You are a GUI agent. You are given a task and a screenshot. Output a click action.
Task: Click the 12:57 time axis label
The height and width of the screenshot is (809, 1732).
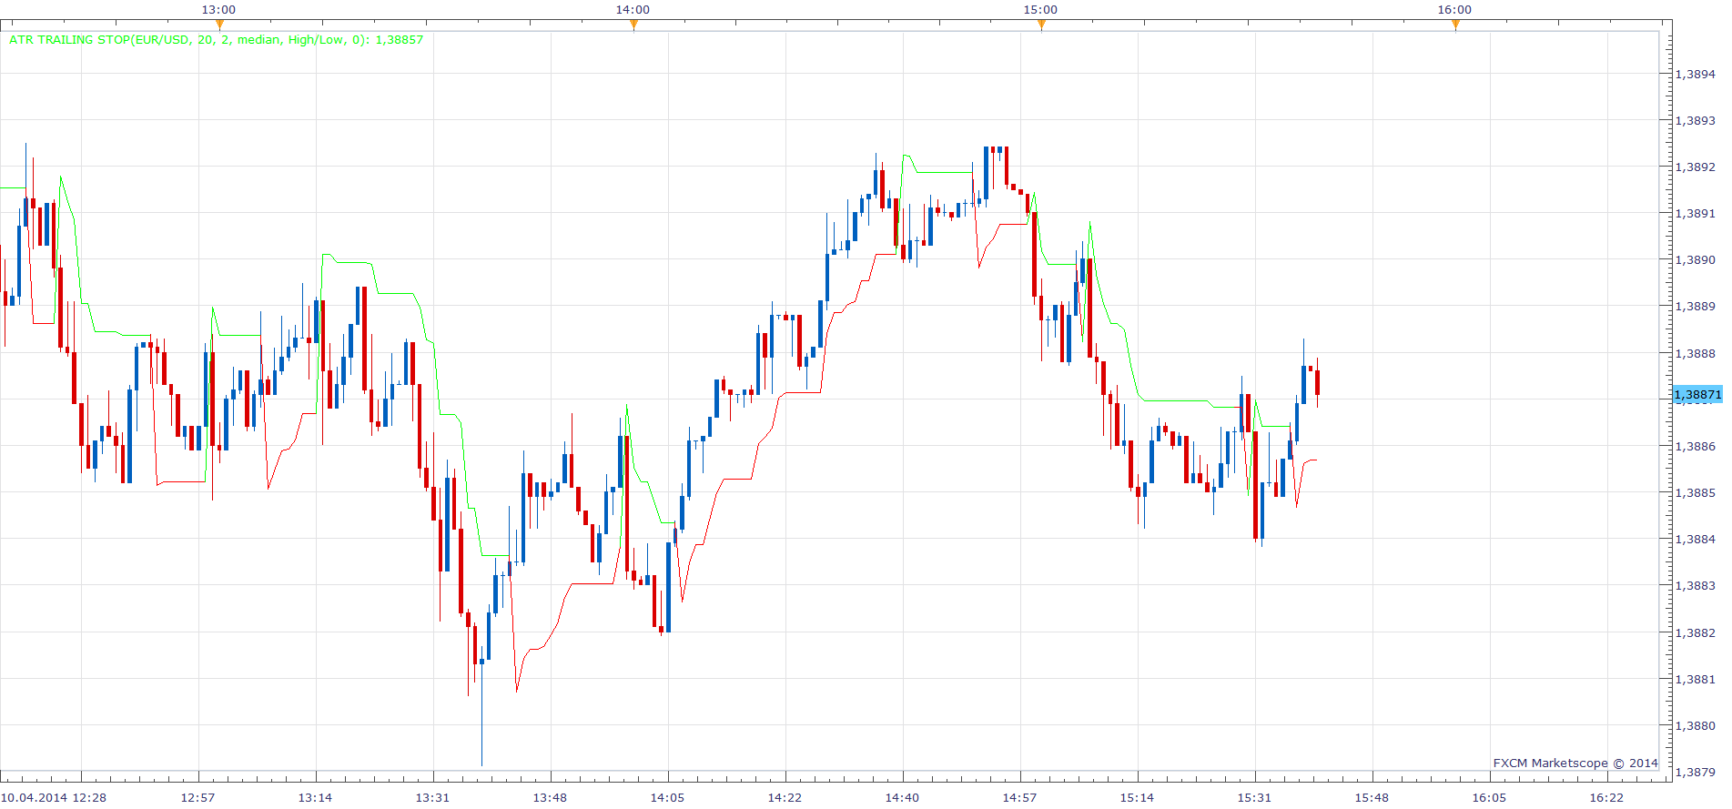point(198,798)
